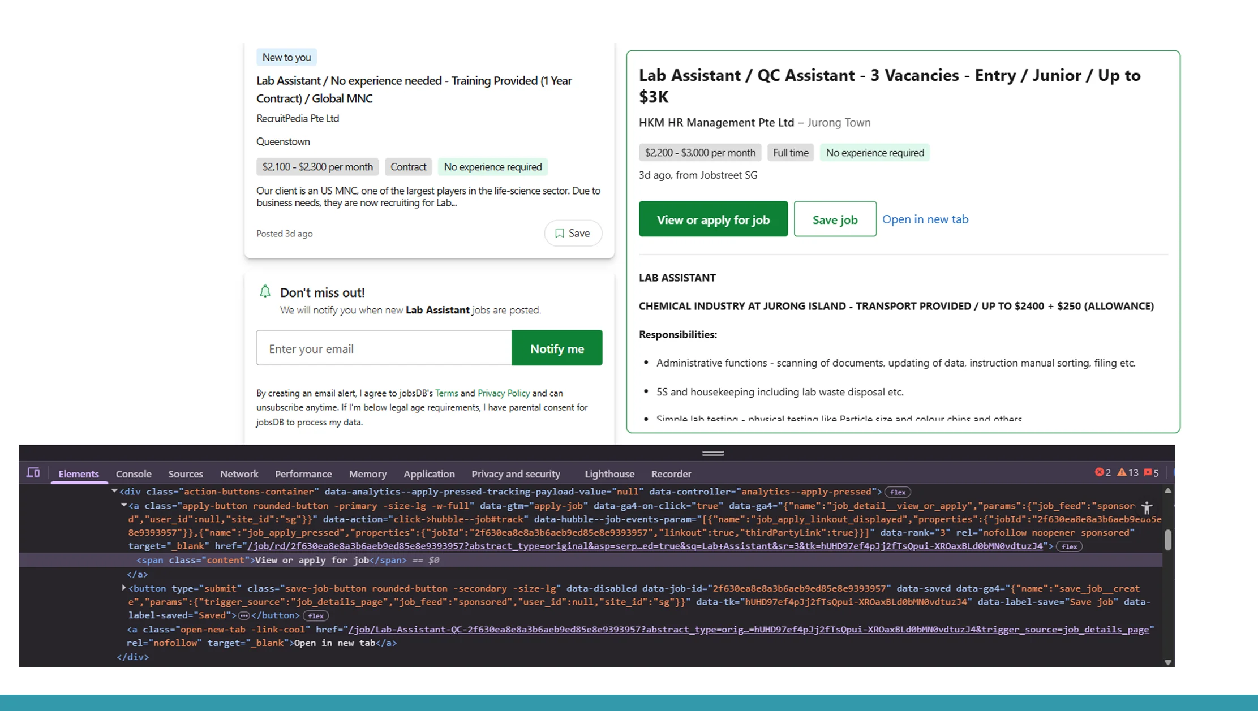
Task: Click the flex badge beside action-buttons-container
Action: point(897,492)
